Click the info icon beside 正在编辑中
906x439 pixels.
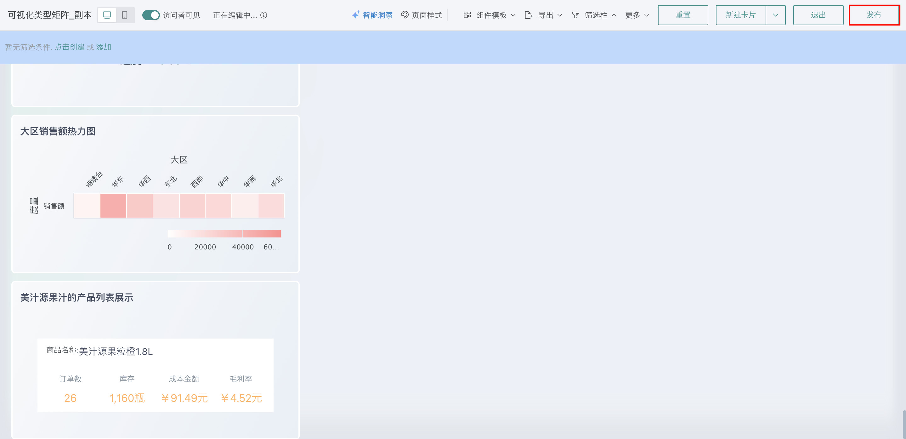[x=264, y=15]
